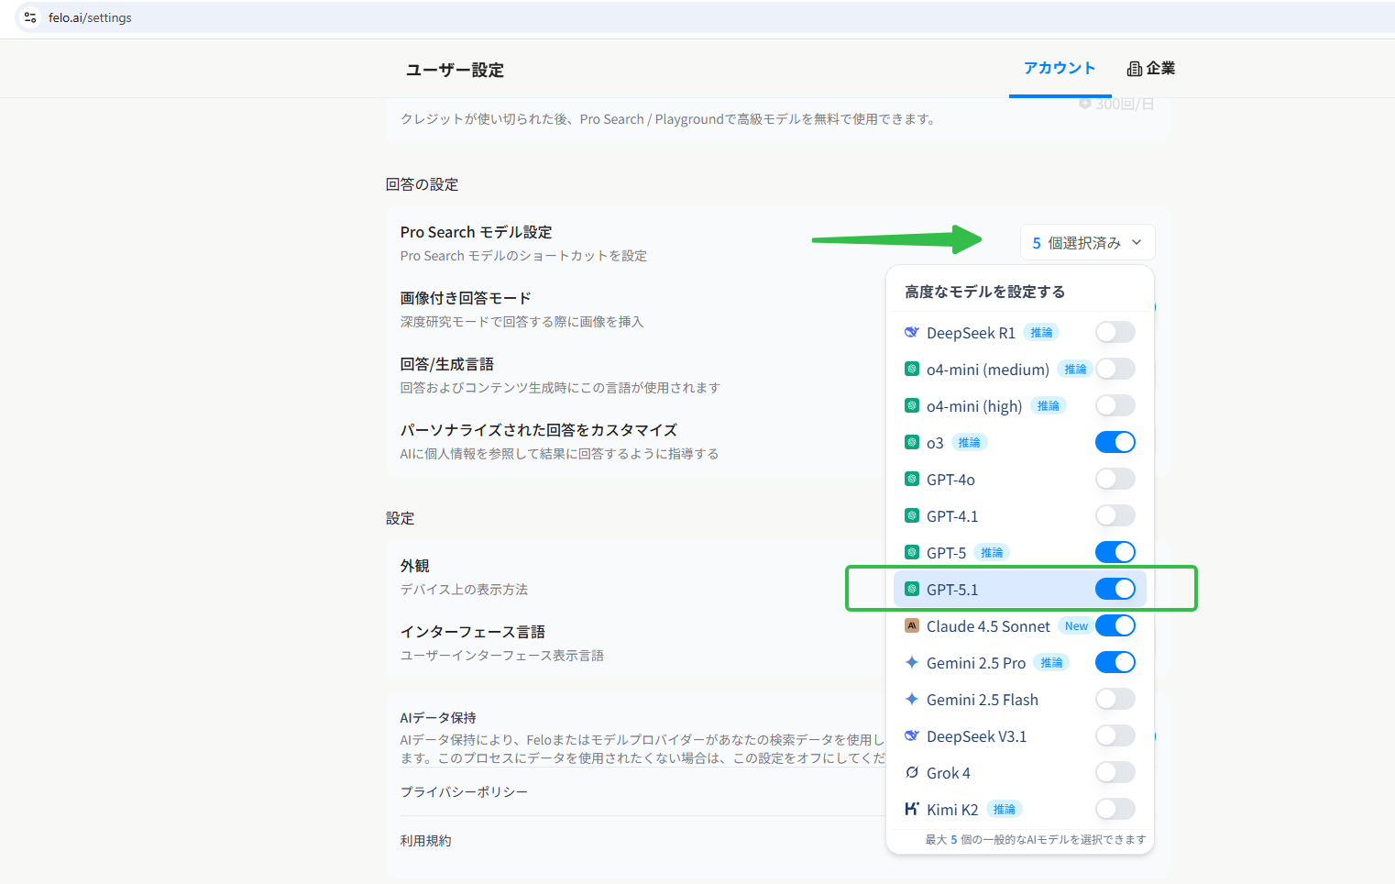
Task: Click the Kimi logo beside Kimi K2
Action: coord(912,809)
